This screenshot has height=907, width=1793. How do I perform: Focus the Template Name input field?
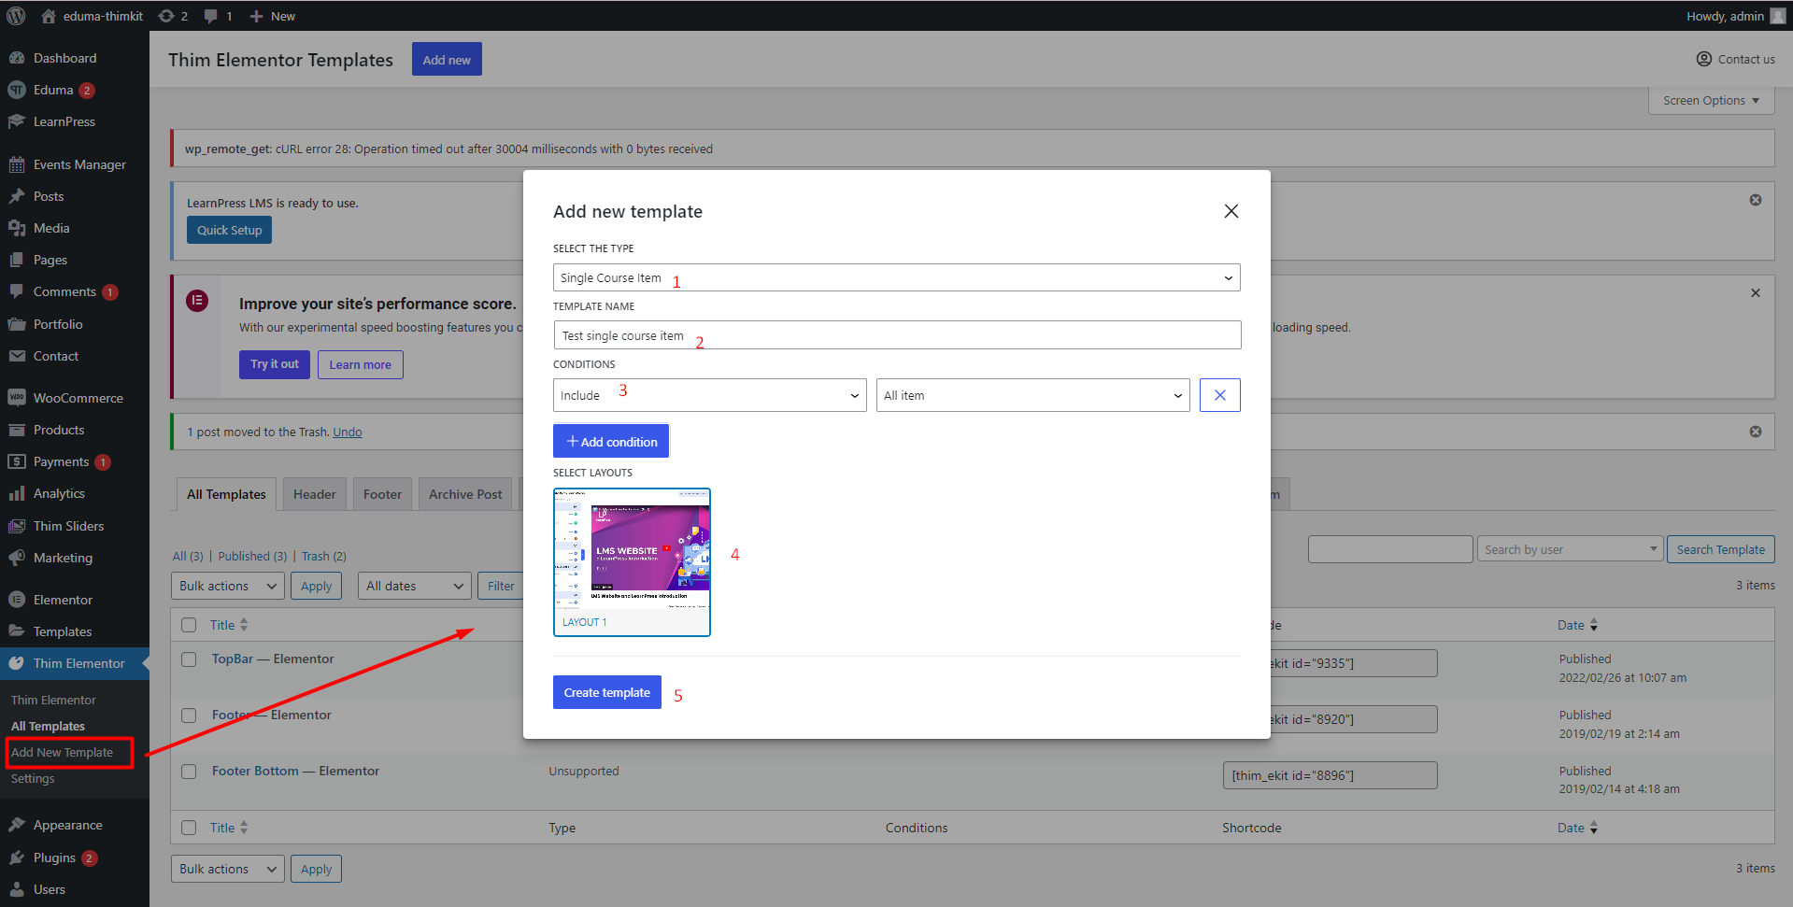pyautogui.click(x=897, y=335)
